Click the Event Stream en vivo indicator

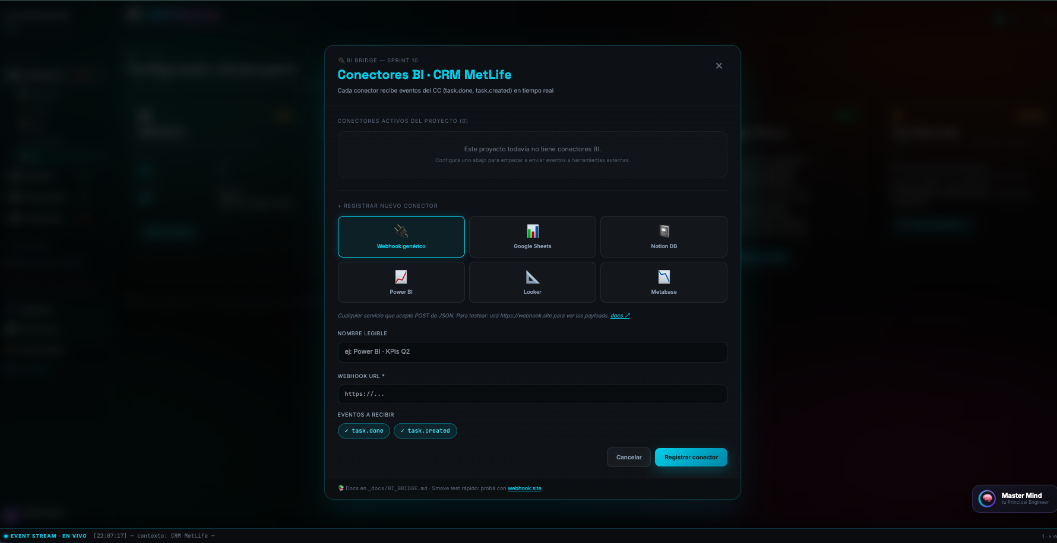click(45, 536)
